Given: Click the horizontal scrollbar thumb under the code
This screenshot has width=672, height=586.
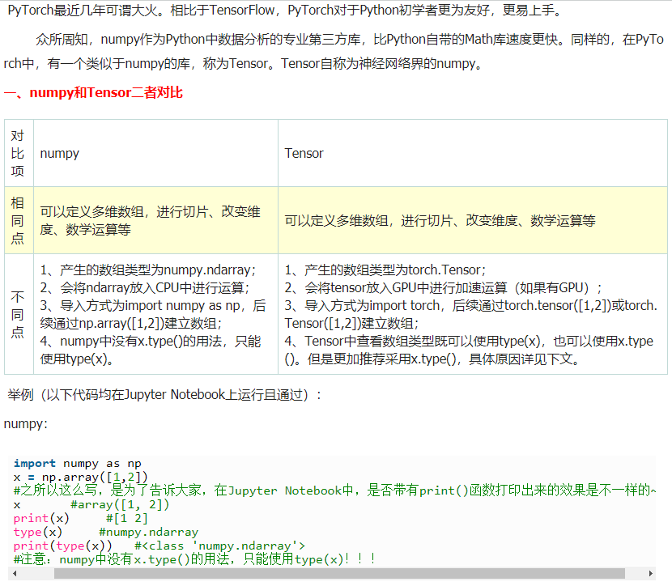Looking at the screenshot, I should [x=339, y=574].
